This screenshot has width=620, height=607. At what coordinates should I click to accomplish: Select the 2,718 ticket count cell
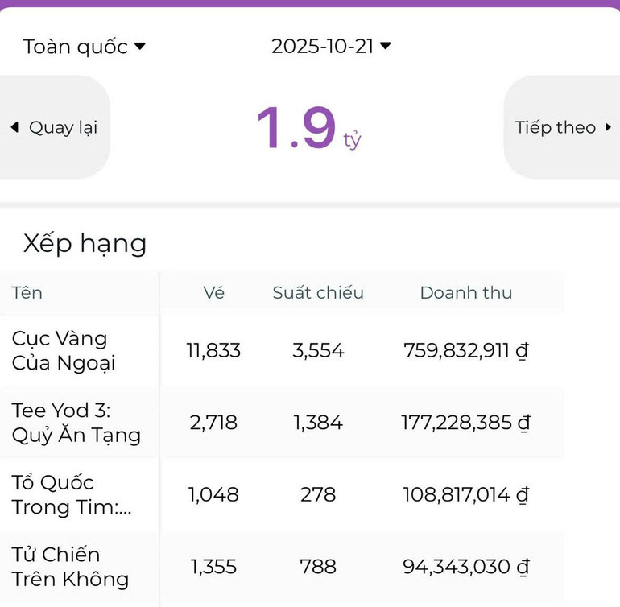tap(213, 423)
